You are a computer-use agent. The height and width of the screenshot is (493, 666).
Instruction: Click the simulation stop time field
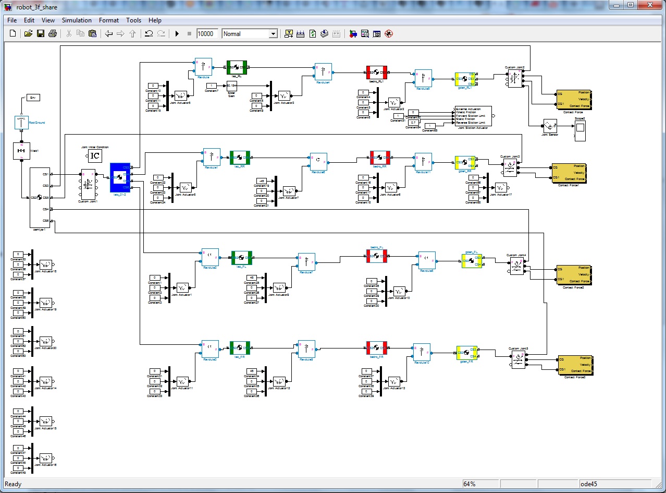[207, 34]
